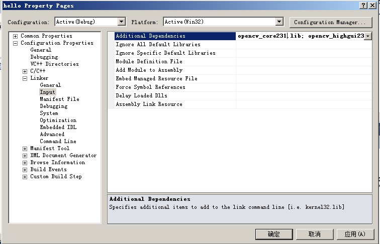380x244 pixels.
Task: Select the Common Properties label
Action: click(46, 36)
